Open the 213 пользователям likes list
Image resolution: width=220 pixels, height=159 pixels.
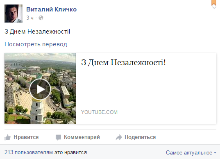pos(29,152)
